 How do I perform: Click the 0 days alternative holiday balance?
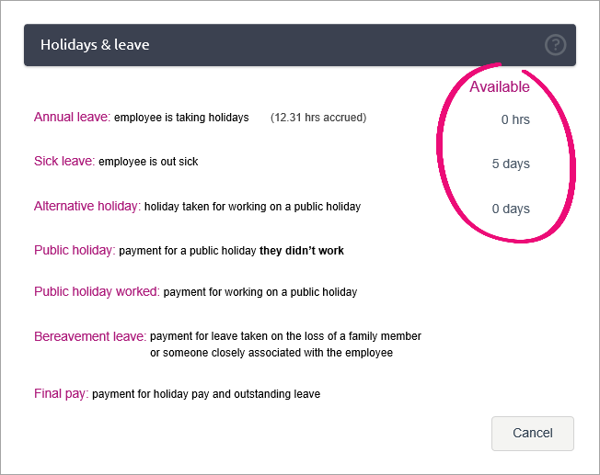point(511,209)
